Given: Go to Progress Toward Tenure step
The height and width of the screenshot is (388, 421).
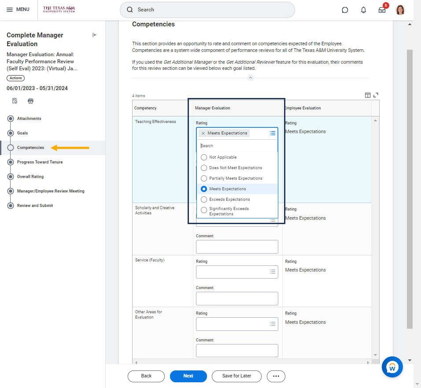Looking at the screenshot, I should tap(40, 162).
